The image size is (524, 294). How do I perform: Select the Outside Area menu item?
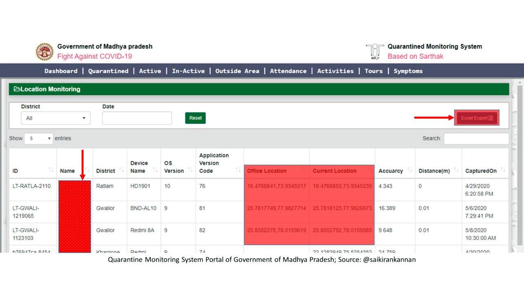pyautogui.click(x=237, y=71)
